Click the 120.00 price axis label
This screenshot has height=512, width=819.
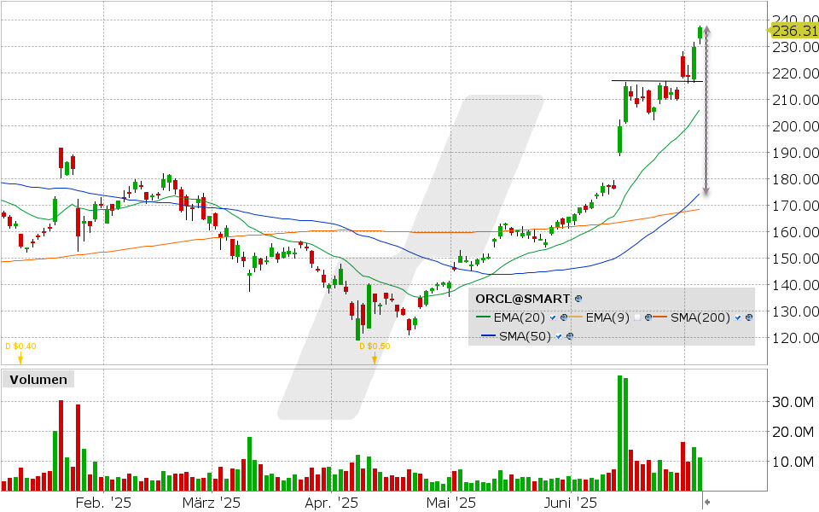click(x=795, y=338)
